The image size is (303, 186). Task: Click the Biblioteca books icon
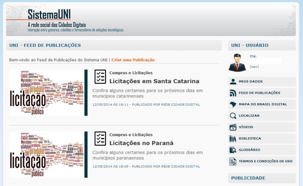tap(233, 138)
